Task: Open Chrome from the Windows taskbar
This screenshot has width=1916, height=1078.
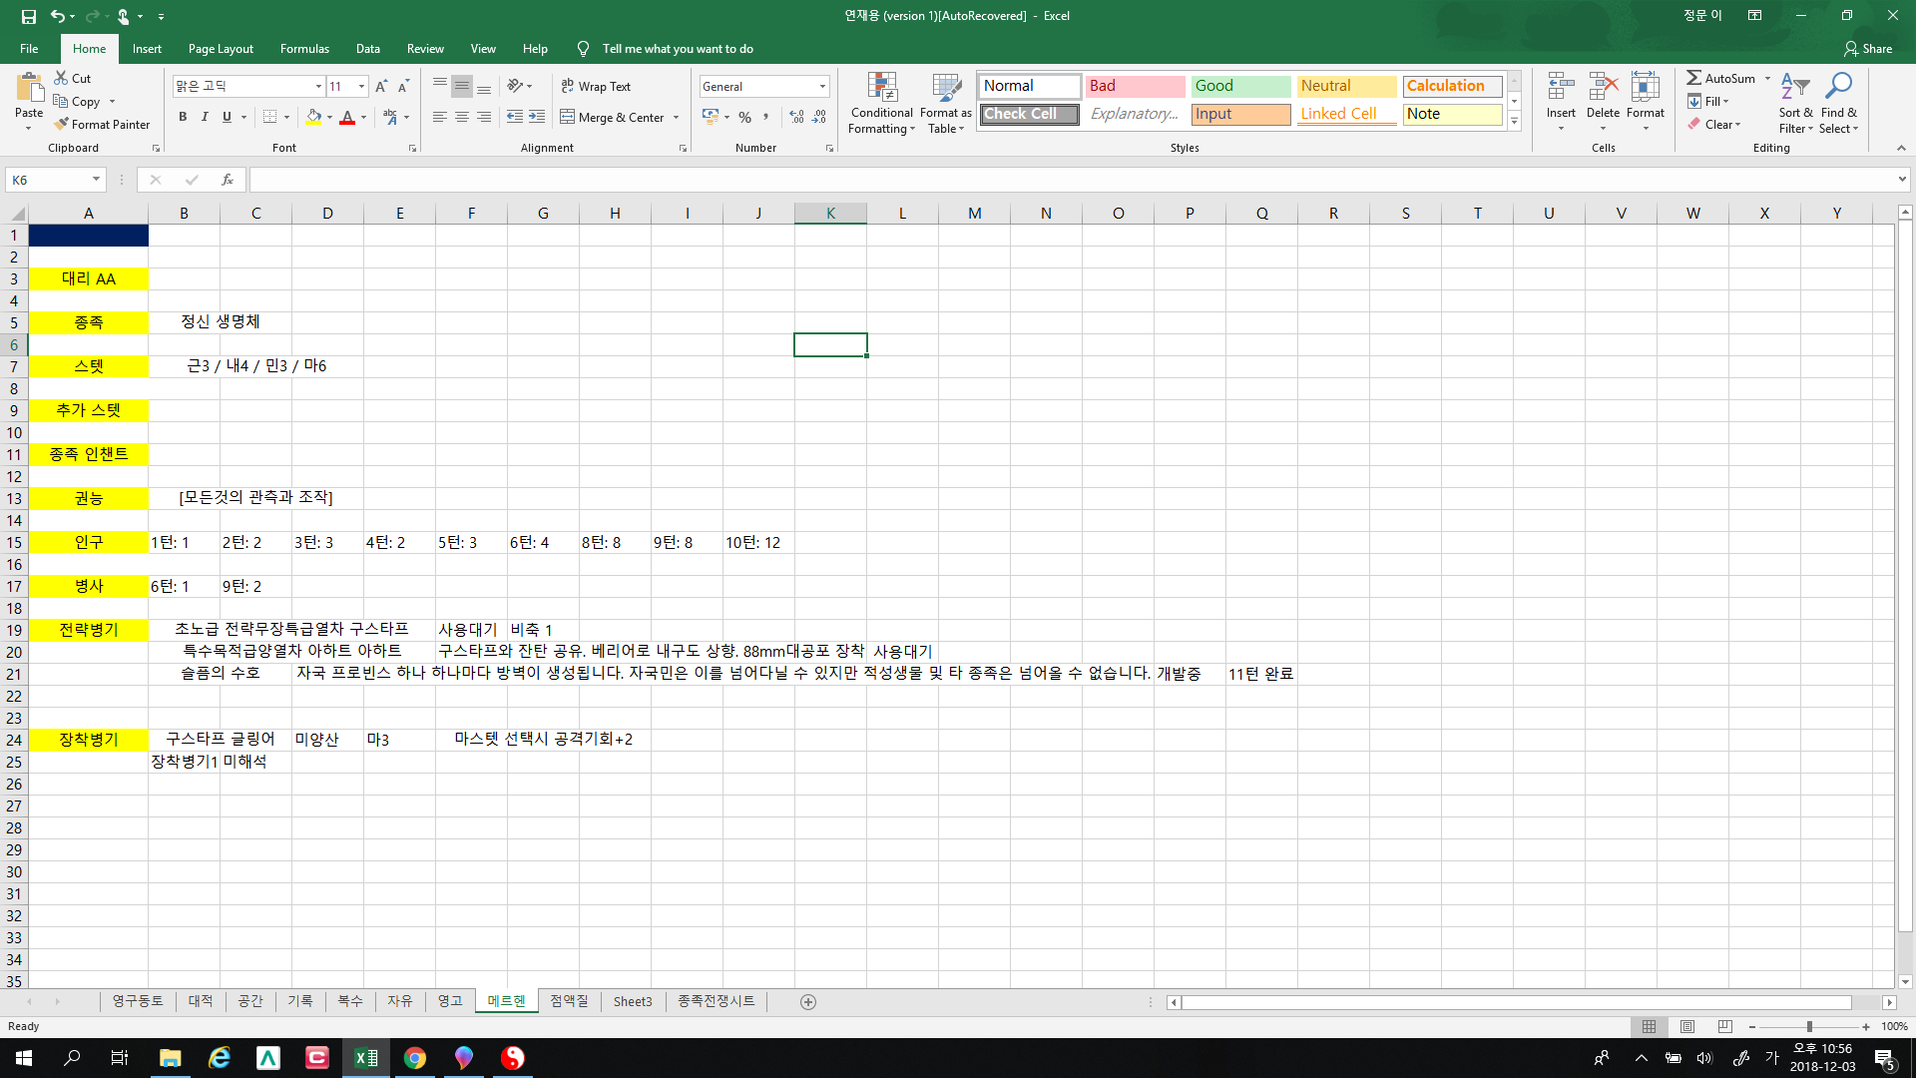Action: tap(415, 1058)
